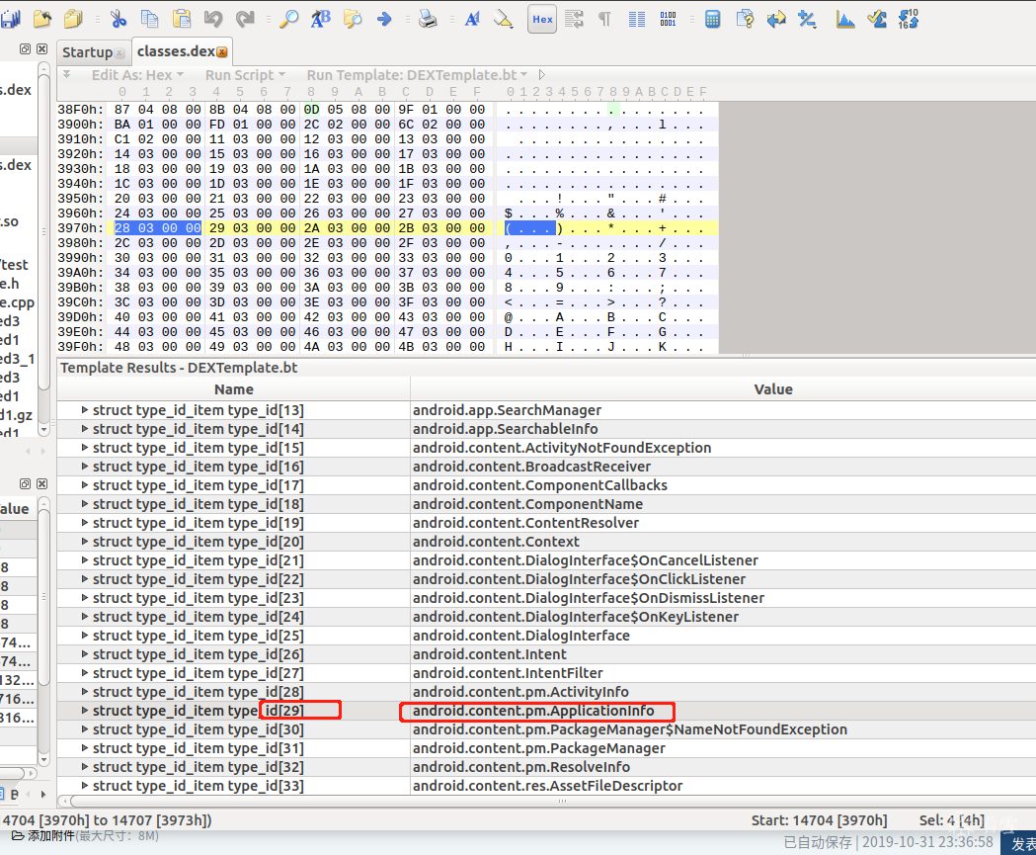Viewport: 1036px width, 855px height.
Task: Toggle the binary 0100 0001 view icon
Action: click(668, 19)
